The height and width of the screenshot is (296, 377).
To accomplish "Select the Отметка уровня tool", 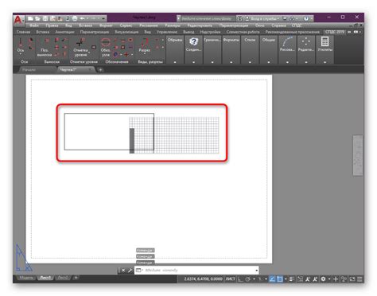I will coord(80,47).
